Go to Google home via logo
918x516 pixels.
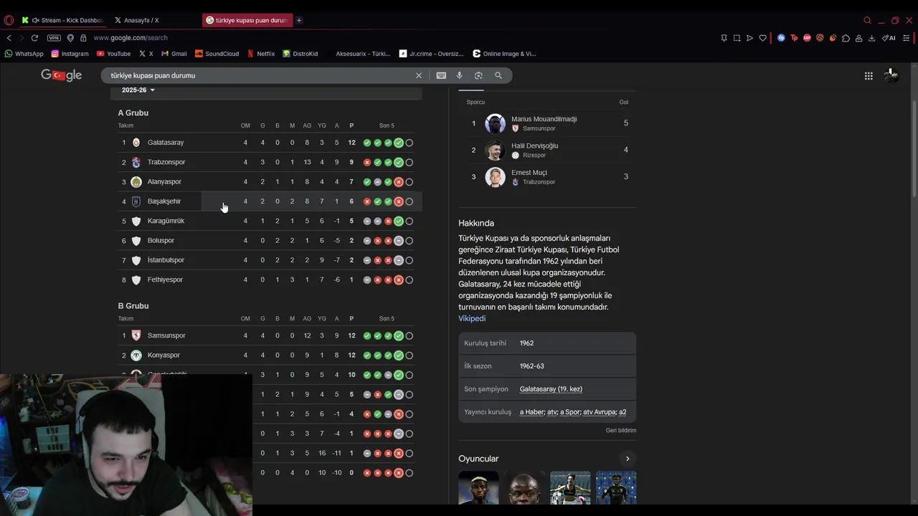click(62, 75)
